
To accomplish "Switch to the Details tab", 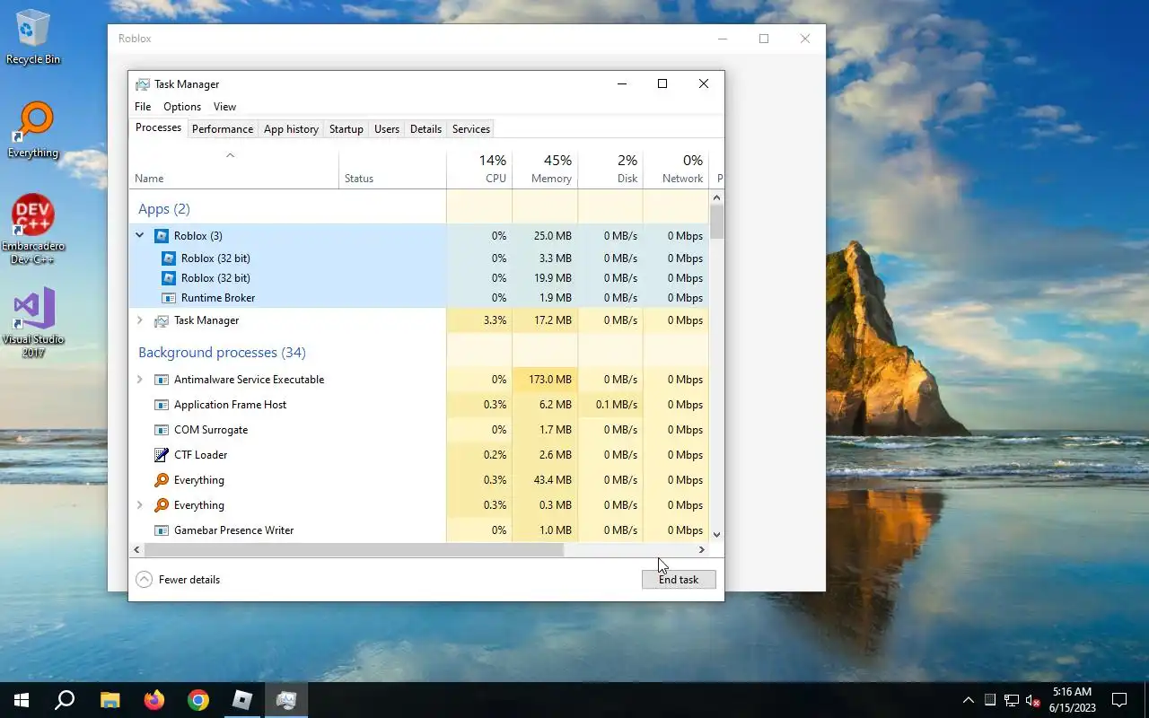I will tap(425, 129).
